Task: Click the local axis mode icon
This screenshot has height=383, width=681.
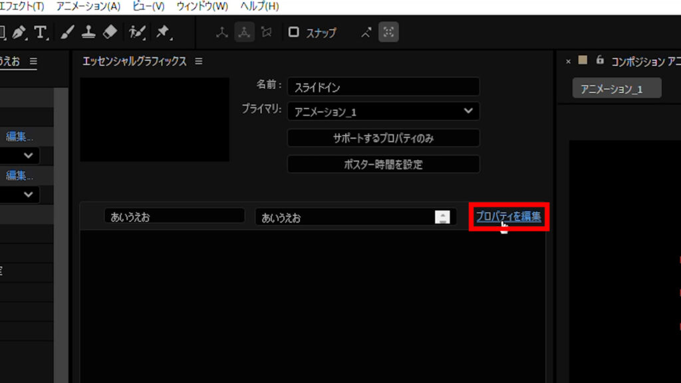Action: 223,32
